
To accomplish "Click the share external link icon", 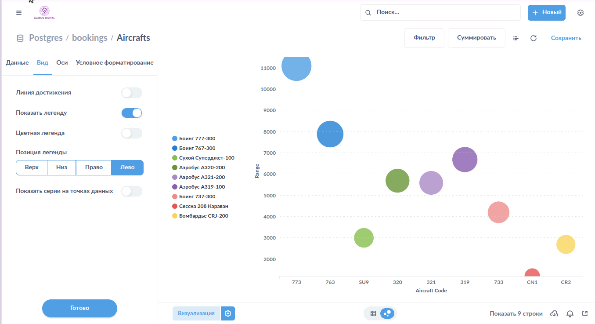I will 584,313.
